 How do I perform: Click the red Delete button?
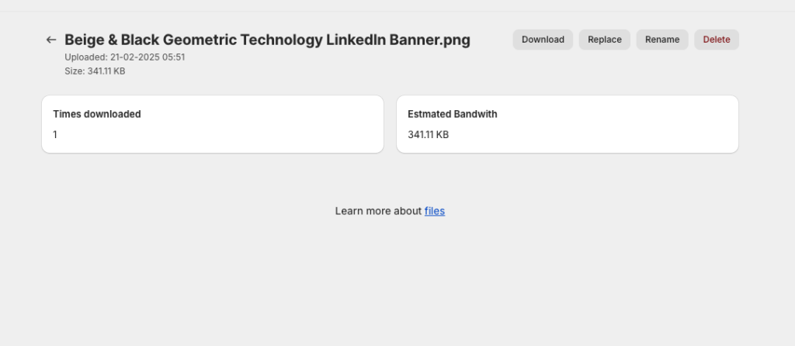click(x=716, y=40)
